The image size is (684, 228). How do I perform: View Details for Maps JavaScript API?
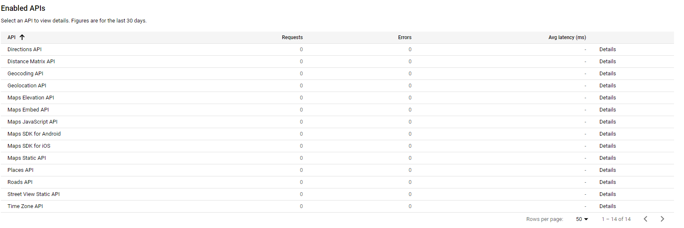coord(607,122)
